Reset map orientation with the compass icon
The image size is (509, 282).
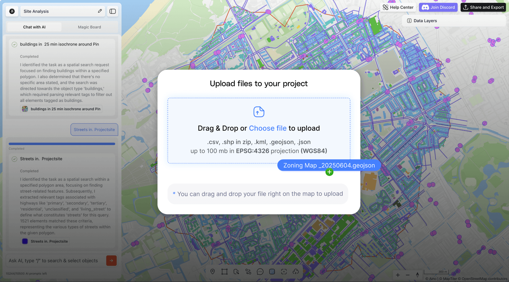coord(417,275)
